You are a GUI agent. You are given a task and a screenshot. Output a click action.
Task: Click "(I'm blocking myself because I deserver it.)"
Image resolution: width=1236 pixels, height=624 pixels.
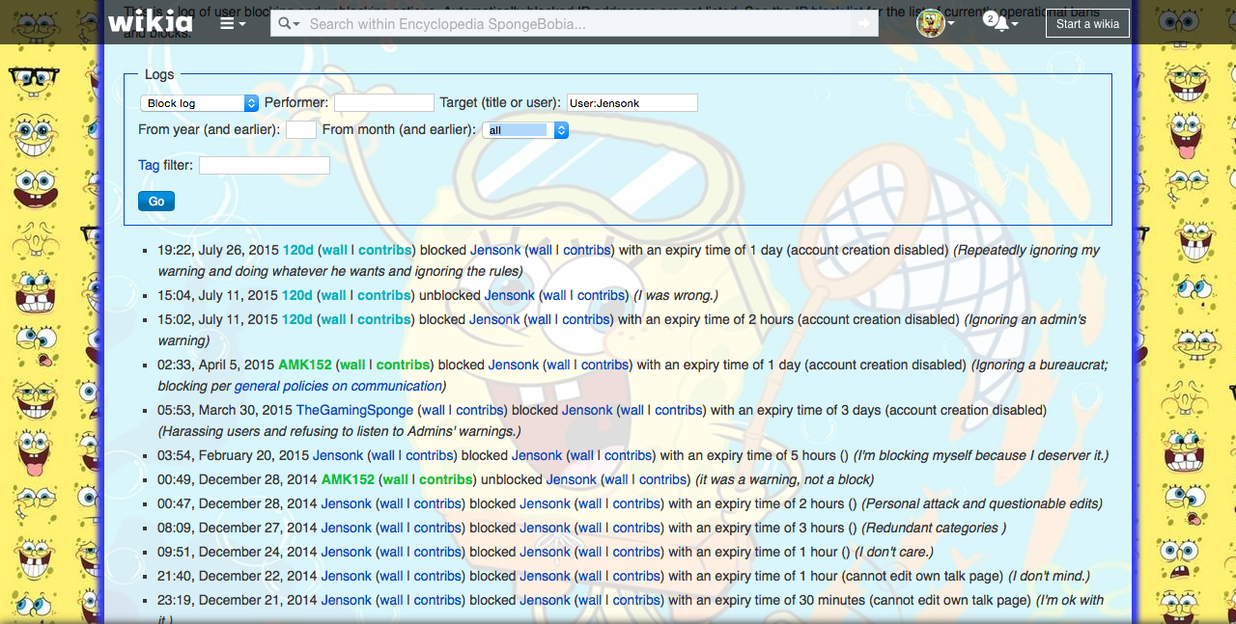[980, 455]
